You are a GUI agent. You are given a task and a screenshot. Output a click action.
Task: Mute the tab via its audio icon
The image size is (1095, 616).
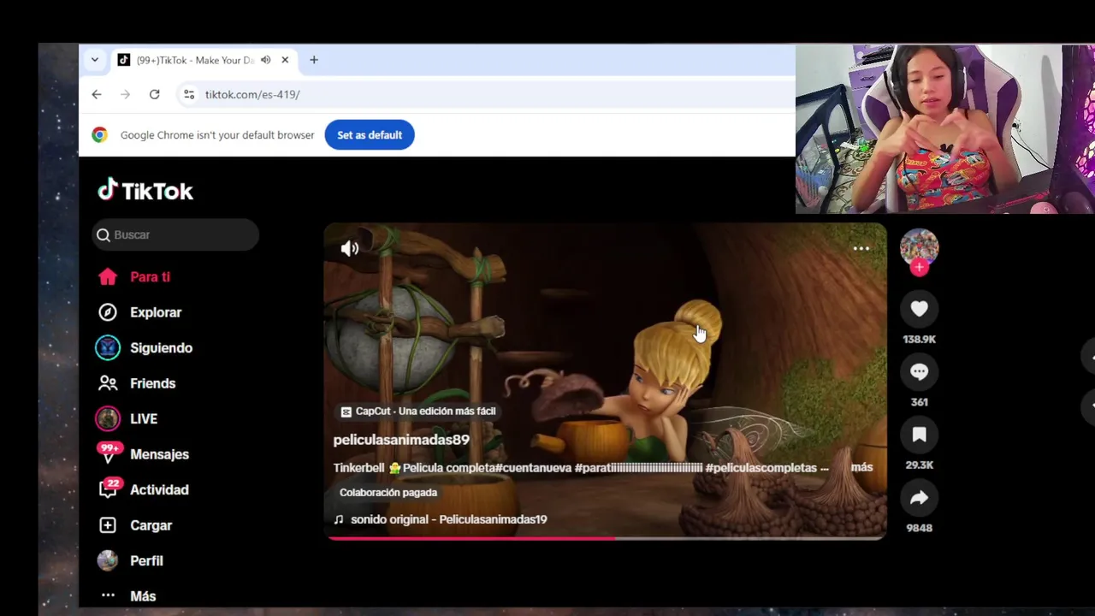266,60
